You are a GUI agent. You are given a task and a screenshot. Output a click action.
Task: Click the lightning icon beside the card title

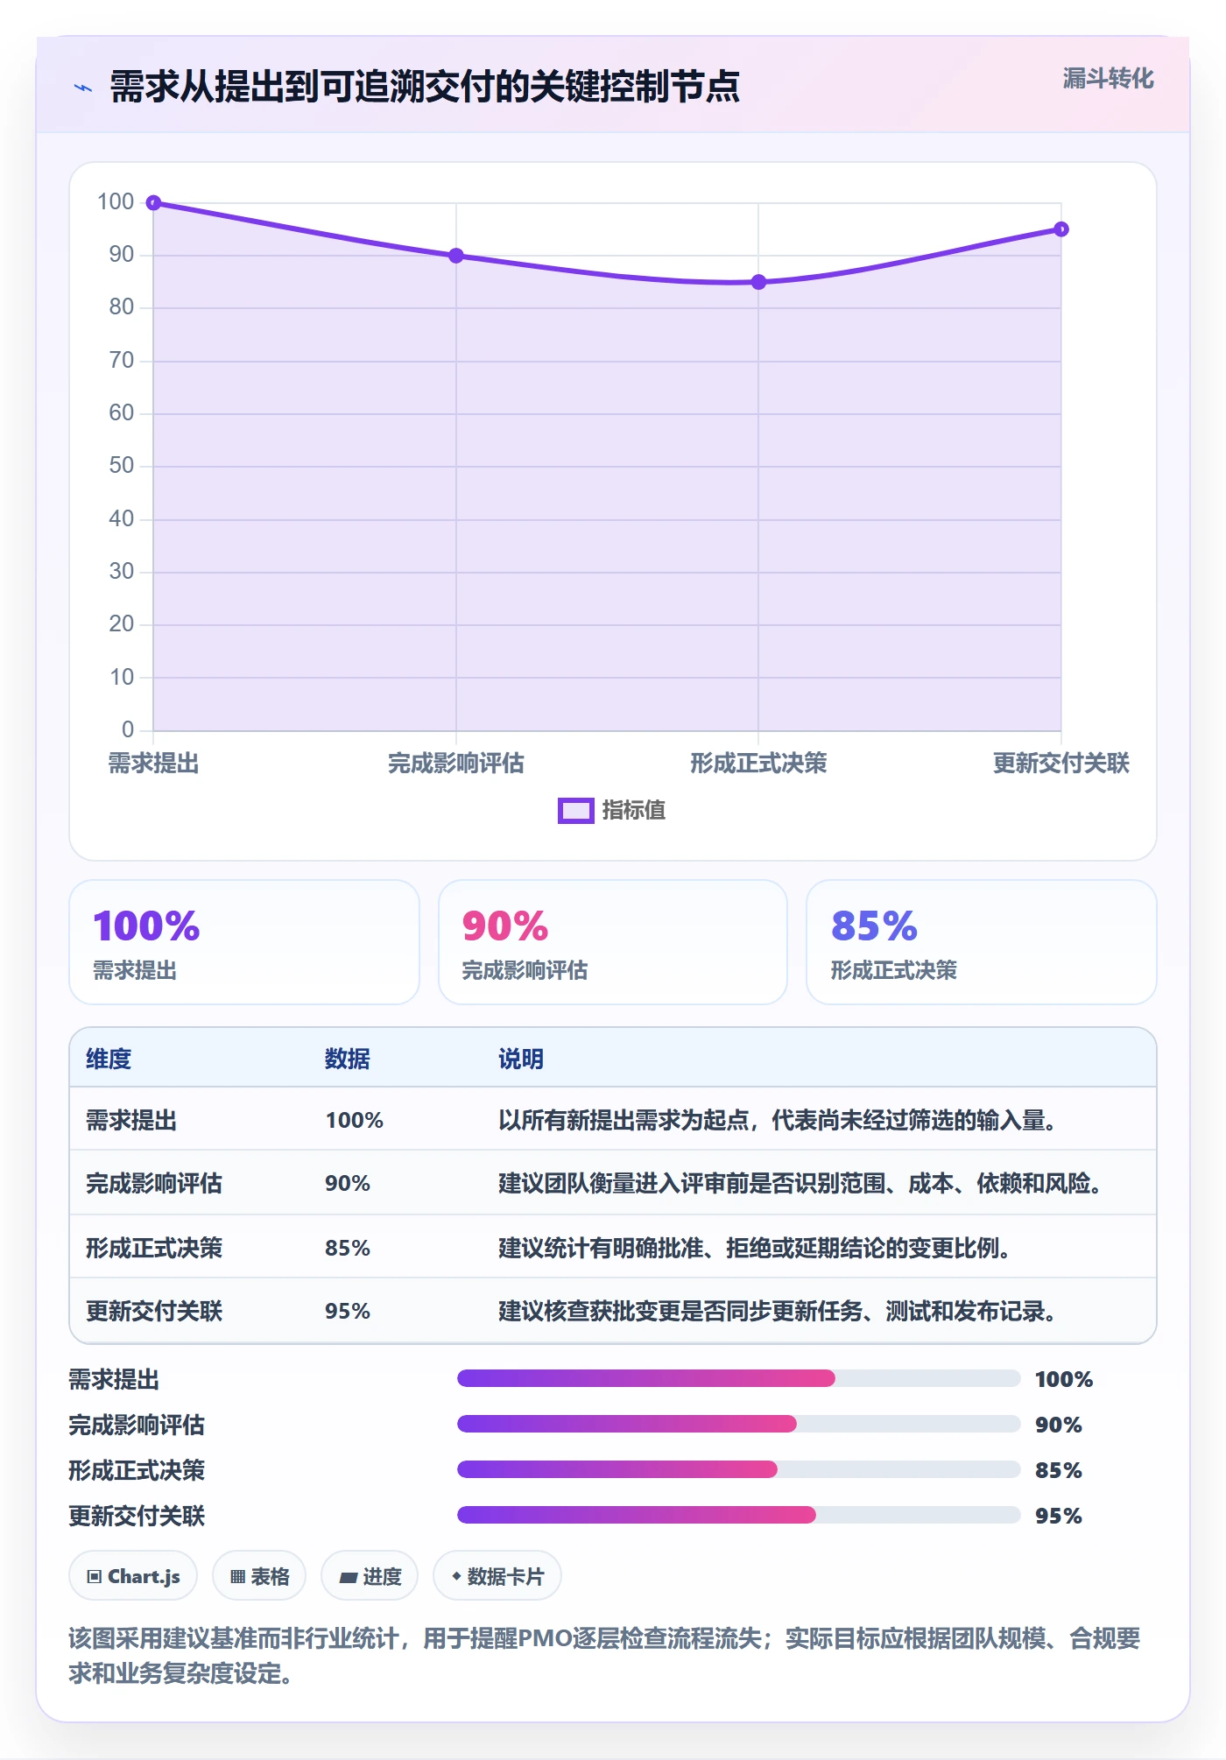point(83,88)
